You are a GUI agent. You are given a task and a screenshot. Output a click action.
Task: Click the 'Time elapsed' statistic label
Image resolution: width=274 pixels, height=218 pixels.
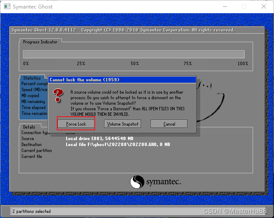[x=33, y=107]
